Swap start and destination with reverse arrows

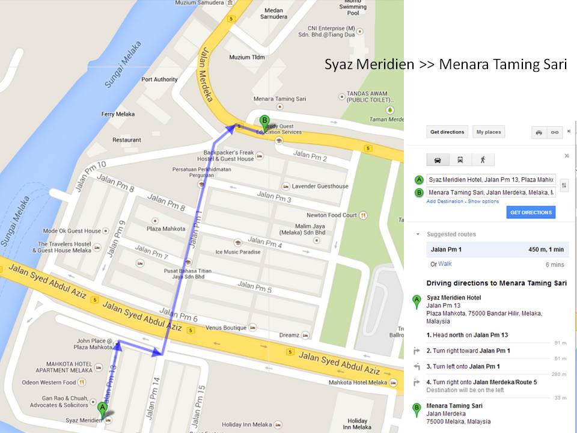pos(564,186)
